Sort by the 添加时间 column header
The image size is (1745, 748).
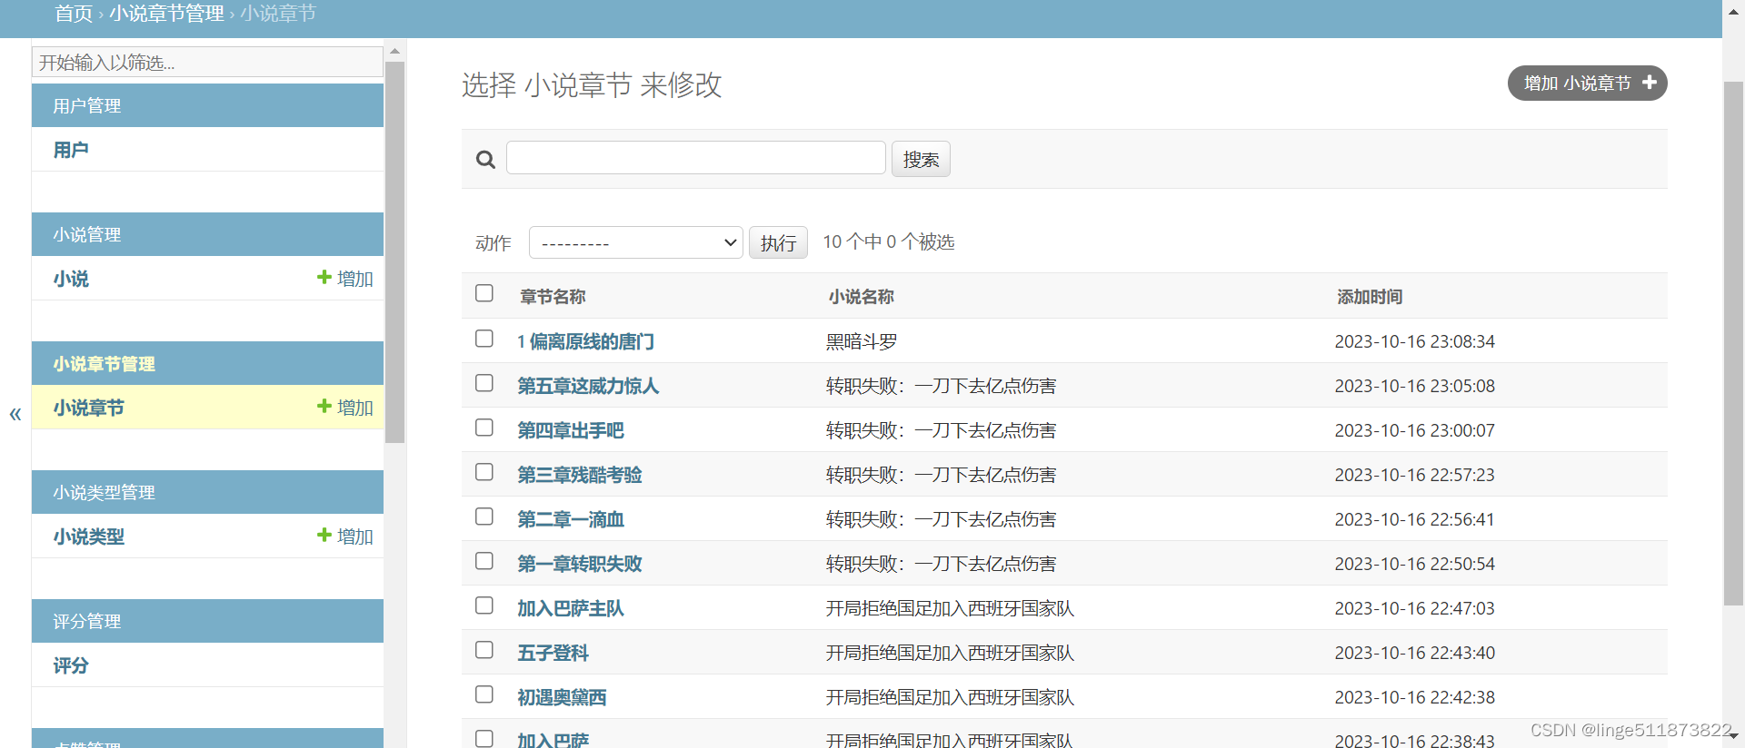coord(1370,297)
